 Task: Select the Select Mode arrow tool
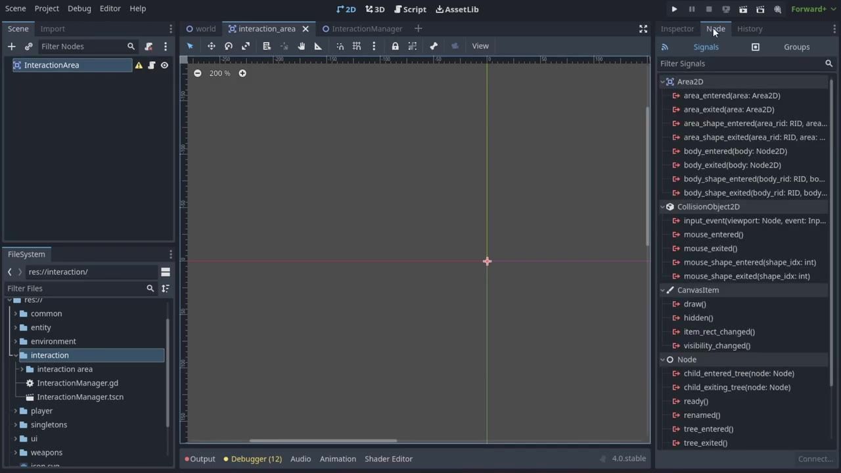pos(190,46)
